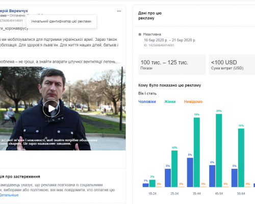The width and height of the screenshot is (255, 204).
Task: Click the disclaimer section heading
Action: click(20, 176)
